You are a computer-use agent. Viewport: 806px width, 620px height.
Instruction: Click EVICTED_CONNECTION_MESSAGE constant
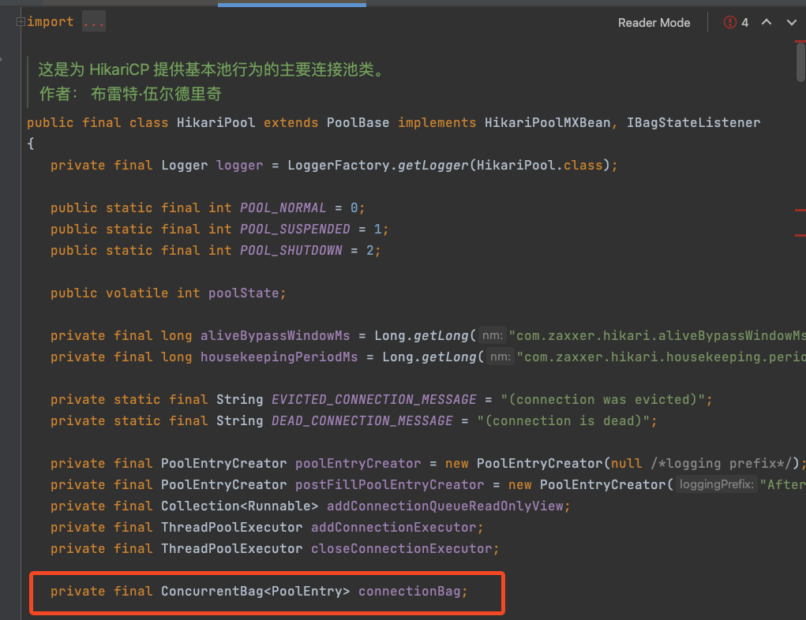[373, 400]
